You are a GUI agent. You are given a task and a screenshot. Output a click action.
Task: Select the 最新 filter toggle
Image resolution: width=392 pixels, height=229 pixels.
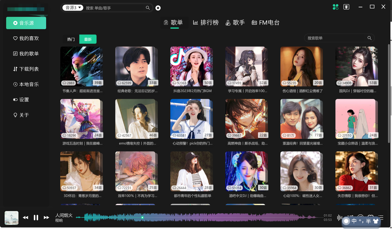click(88, 39)
